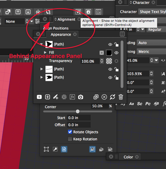This screenshot has width=166, height=169.
Task: Click the key icon in lower panel
Action: [x=55, y=149]
